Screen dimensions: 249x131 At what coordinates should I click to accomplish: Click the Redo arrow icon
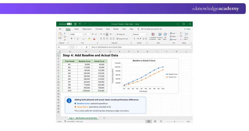(85, 24)
